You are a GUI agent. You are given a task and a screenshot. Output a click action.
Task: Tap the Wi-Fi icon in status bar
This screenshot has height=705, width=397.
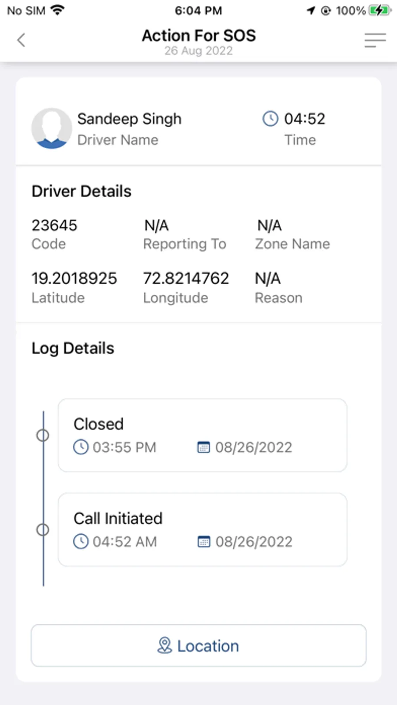(57, 10)
